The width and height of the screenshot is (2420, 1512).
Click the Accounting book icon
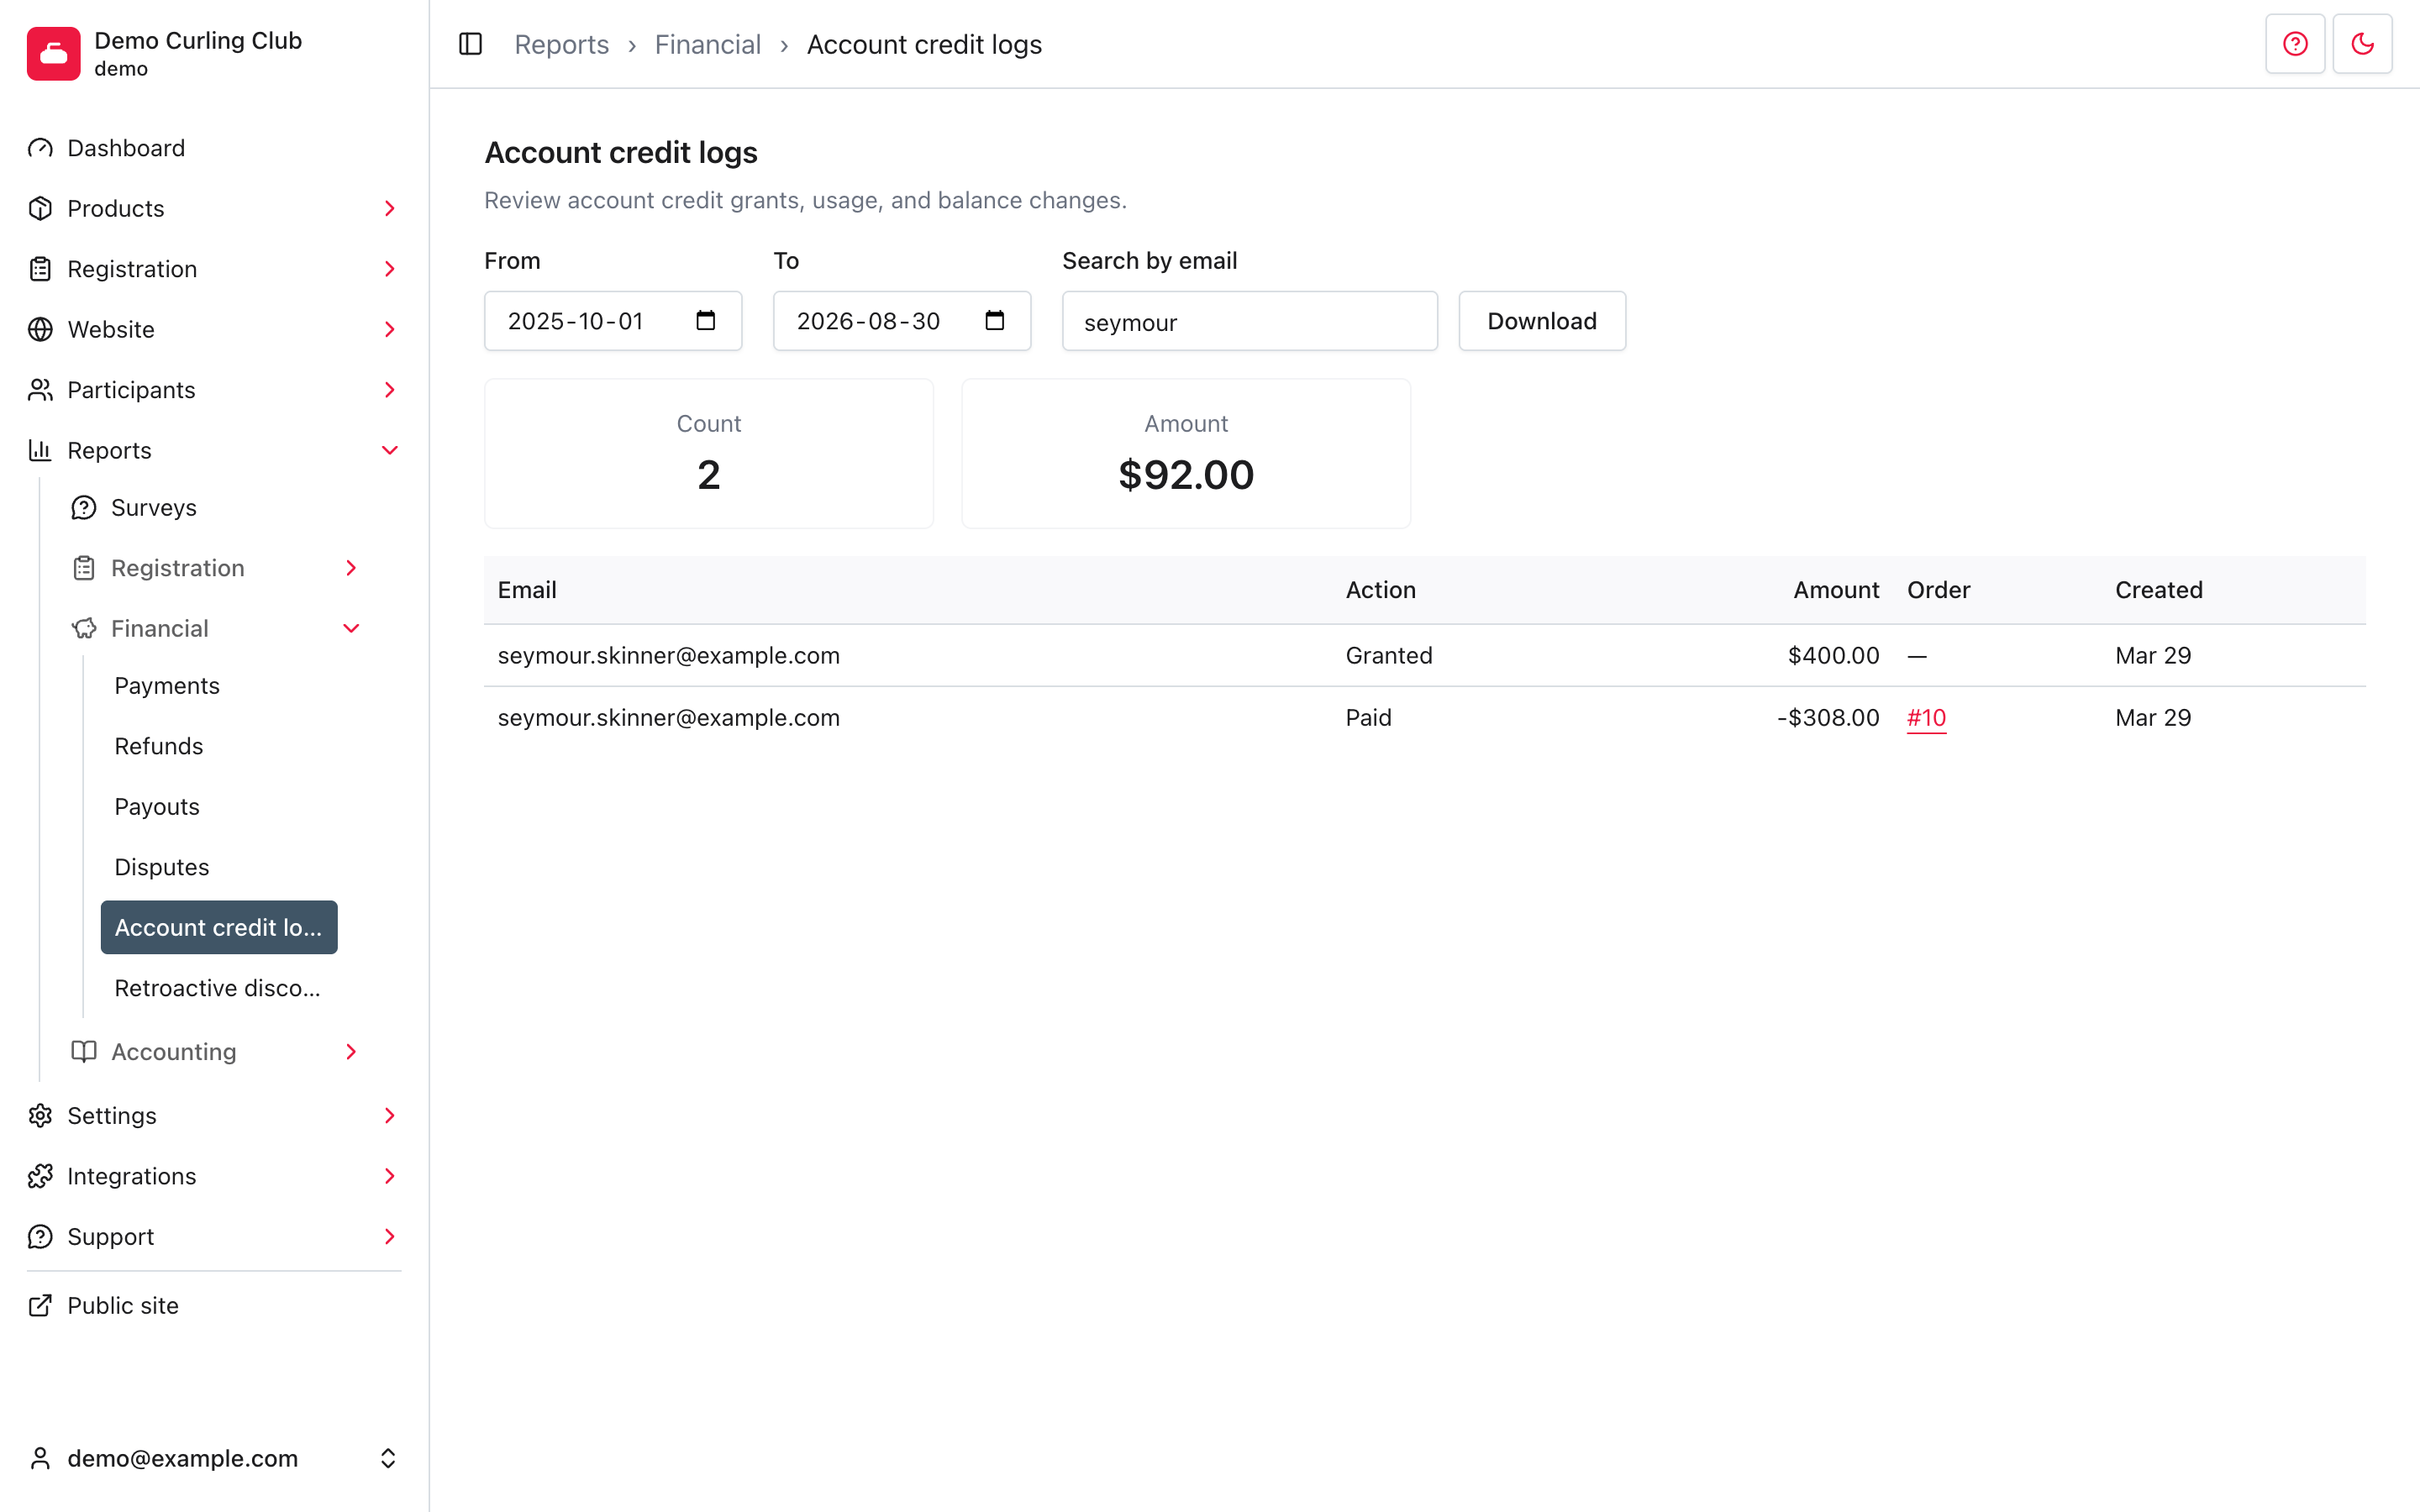[x=84, y=1051]
